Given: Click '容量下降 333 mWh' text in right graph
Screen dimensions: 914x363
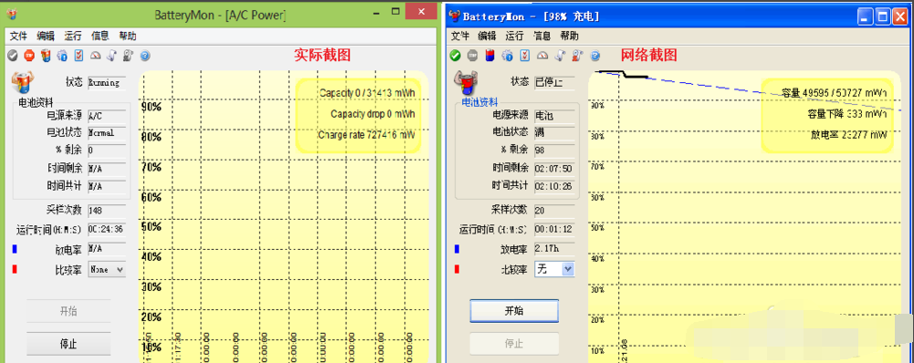Looking at the screenshot, I should click(x=847, y=114).
